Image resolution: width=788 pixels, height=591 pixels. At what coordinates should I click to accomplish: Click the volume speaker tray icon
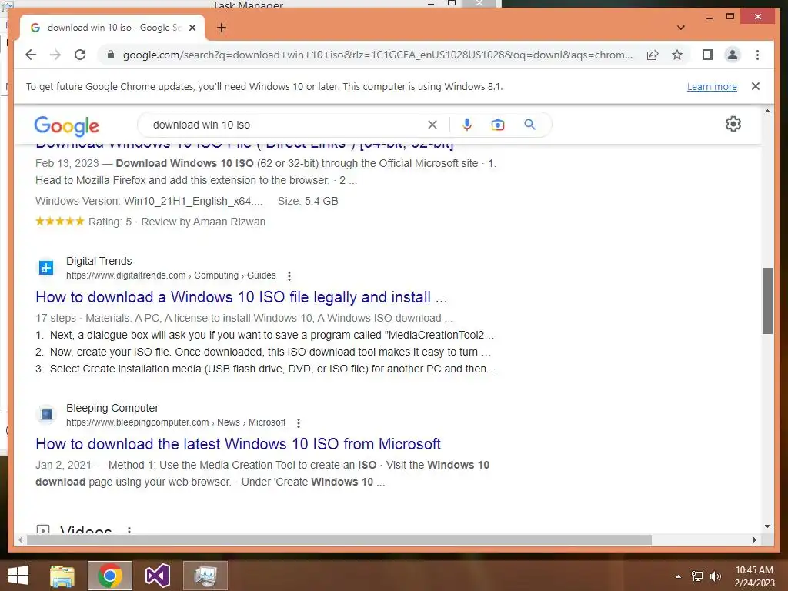[x=715, y=576]
